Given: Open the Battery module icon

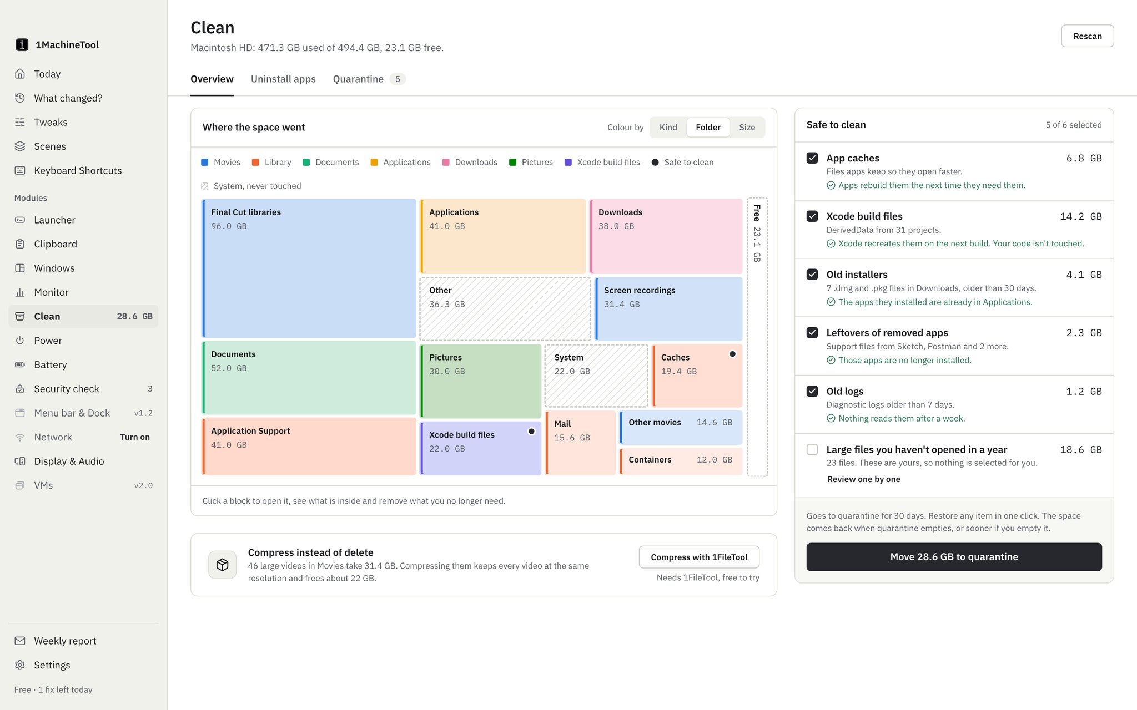Looking at the screenshot, I should tap(20, 364).
